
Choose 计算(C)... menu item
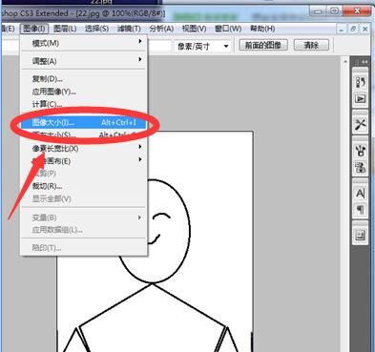83,104
